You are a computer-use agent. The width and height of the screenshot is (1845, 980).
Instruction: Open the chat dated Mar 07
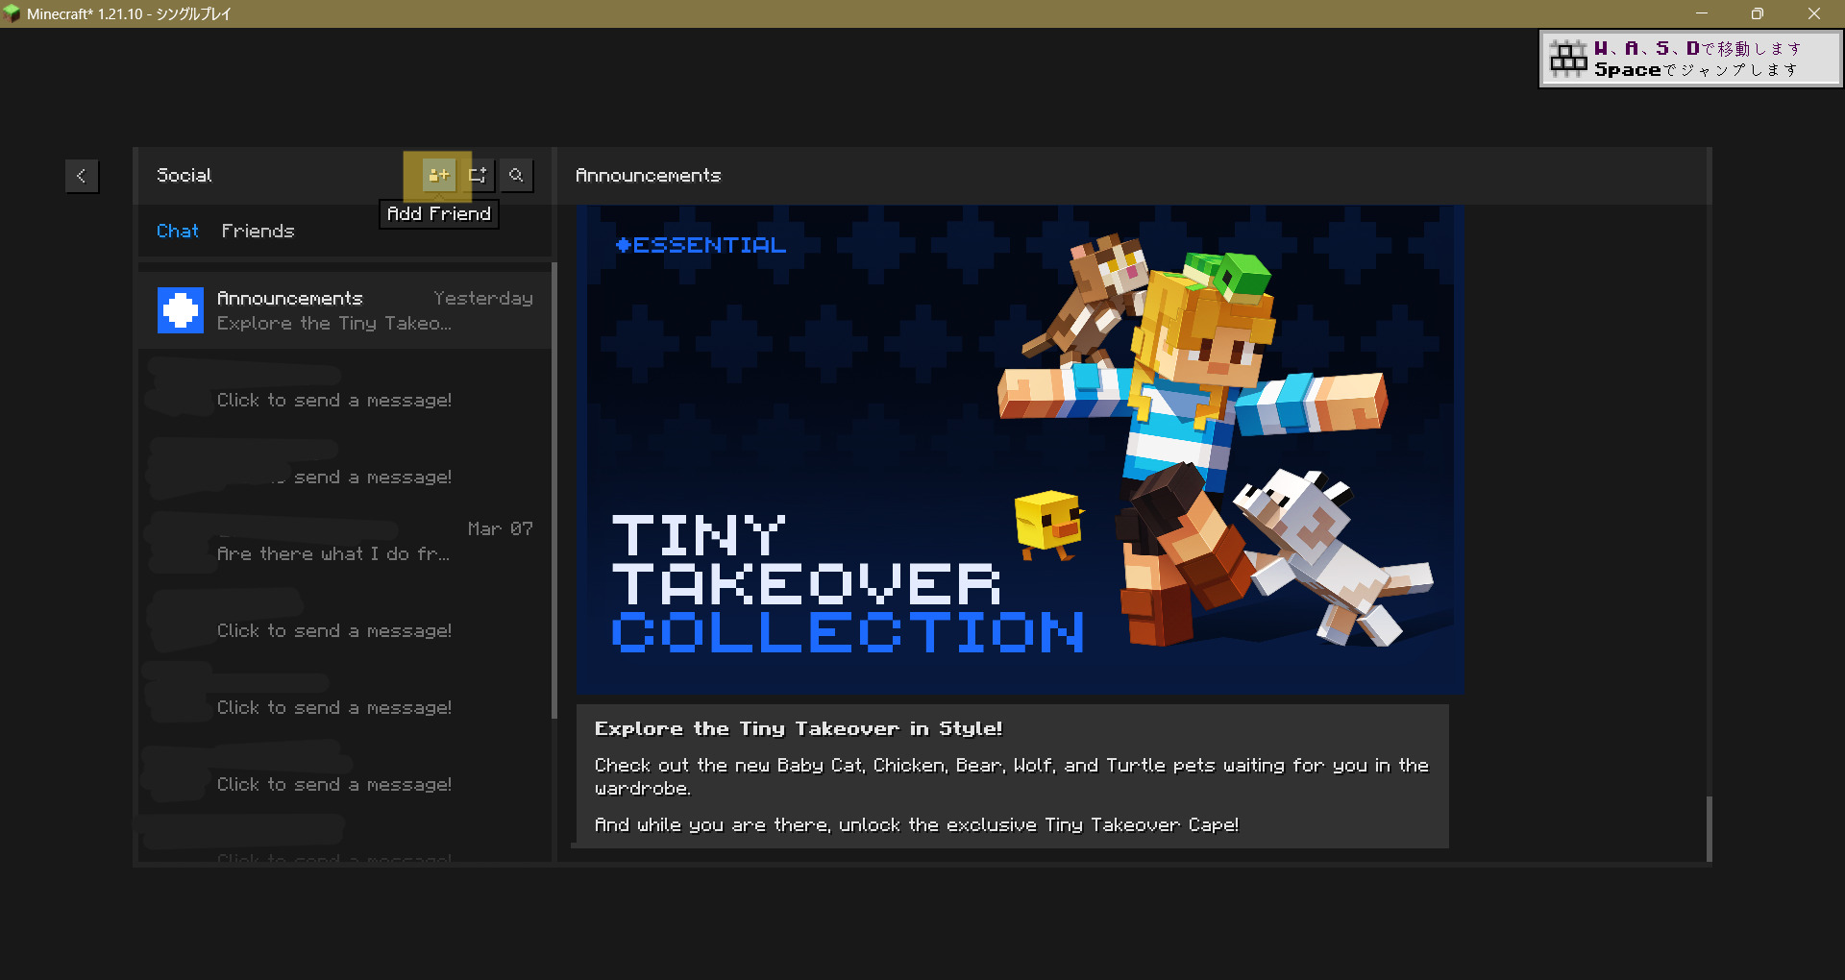(x=346, y=542)
